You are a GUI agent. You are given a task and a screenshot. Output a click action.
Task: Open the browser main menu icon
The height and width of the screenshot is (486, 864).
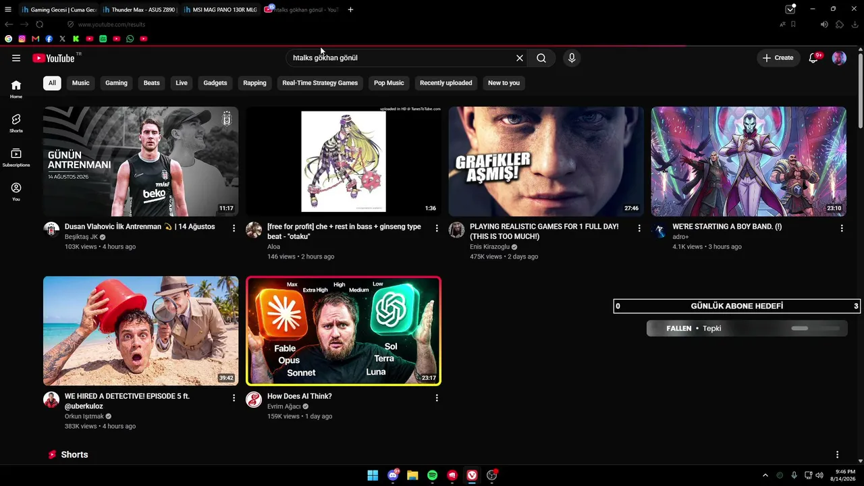(8, 9)
